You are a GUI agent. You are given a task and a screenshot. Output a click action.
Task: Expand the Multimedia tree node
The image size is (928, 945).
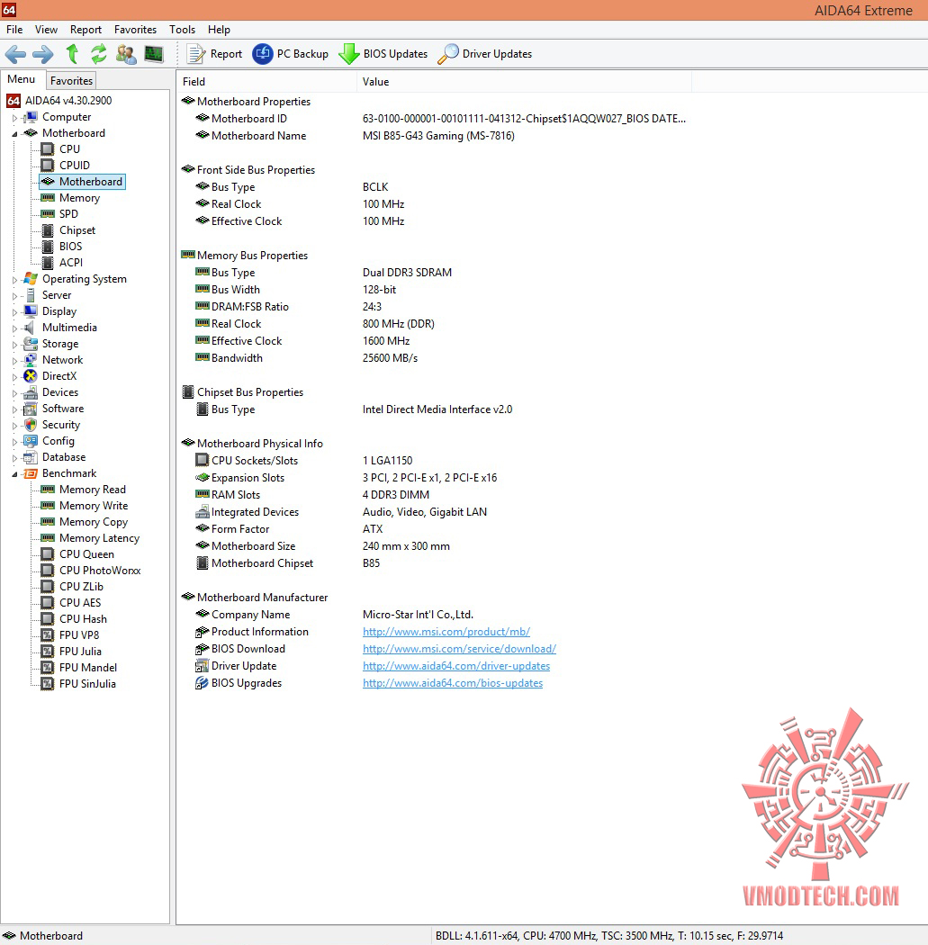click(15, 328)
